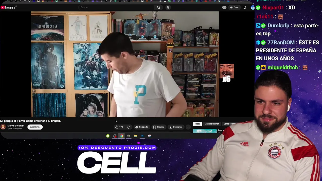Image resolution: width=322 pixels, height=181 pixels.
Task: Open File Explorer folder taskbar icon
Action: [135, 136]
